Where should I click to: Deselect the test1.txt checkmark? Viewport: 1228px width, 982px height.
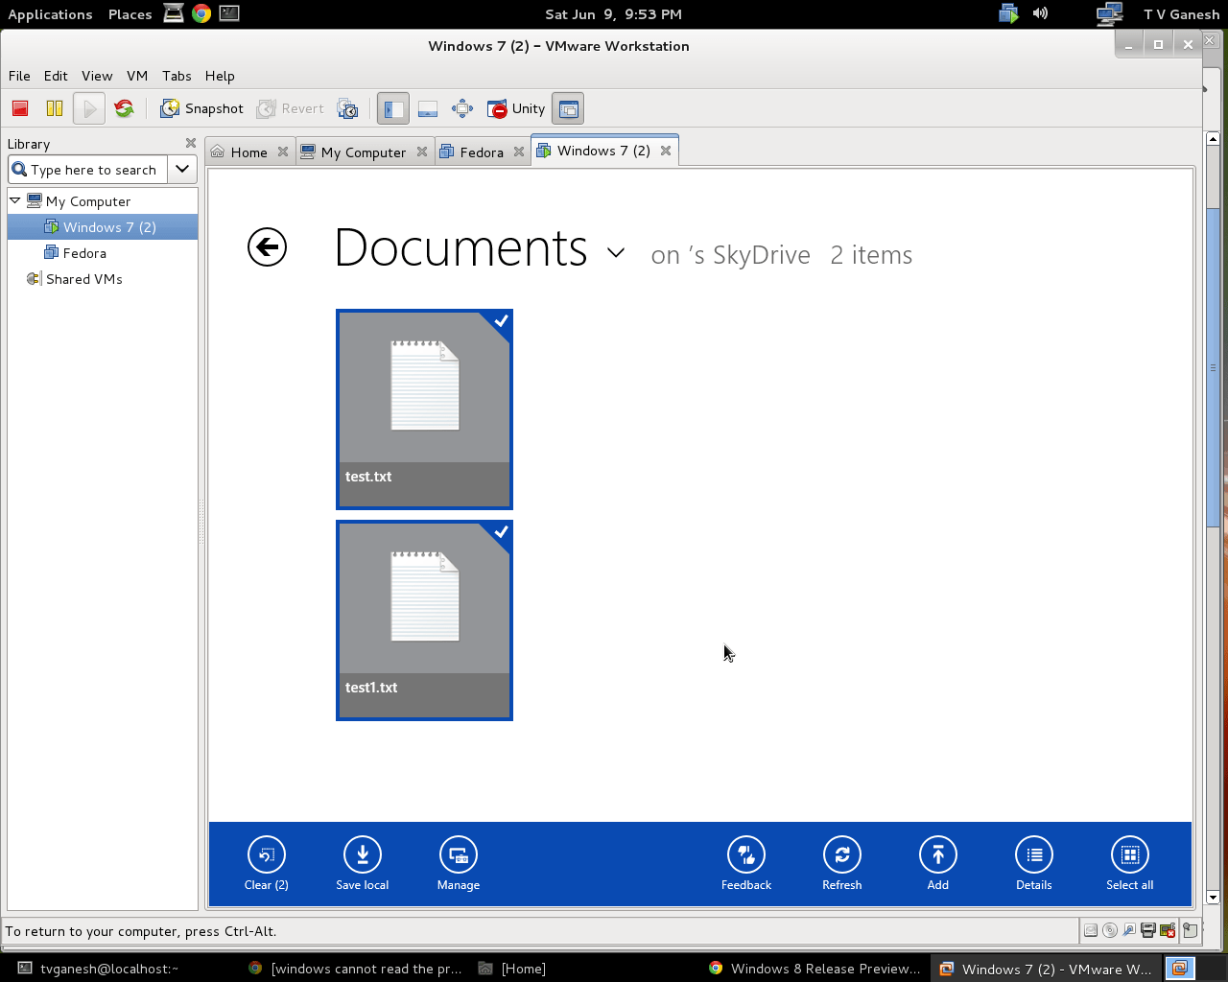[501, 532]
